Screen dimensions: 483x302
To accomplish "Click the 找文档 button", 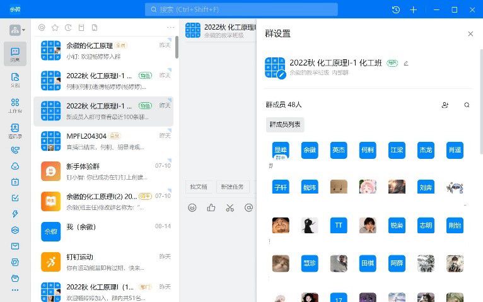I will tap(199, 187).
